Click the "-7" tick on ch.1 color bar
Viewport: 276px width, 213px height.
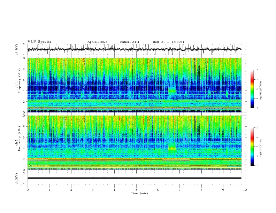(x=257, y=108)
